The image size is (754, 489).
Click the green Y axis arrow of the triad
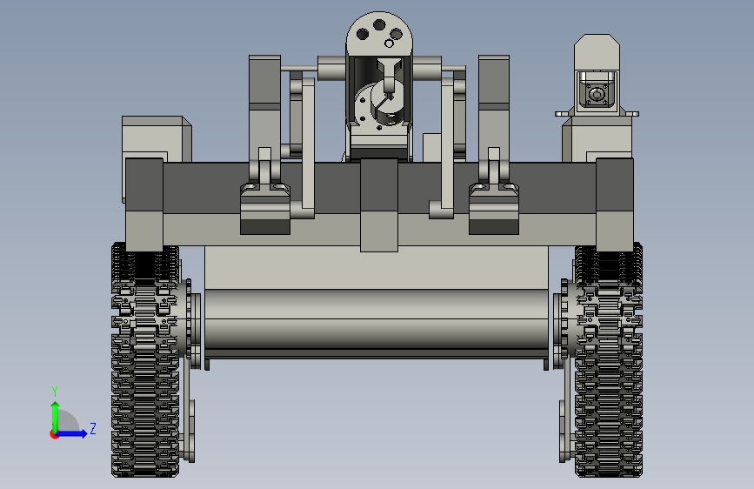(56, 416)
